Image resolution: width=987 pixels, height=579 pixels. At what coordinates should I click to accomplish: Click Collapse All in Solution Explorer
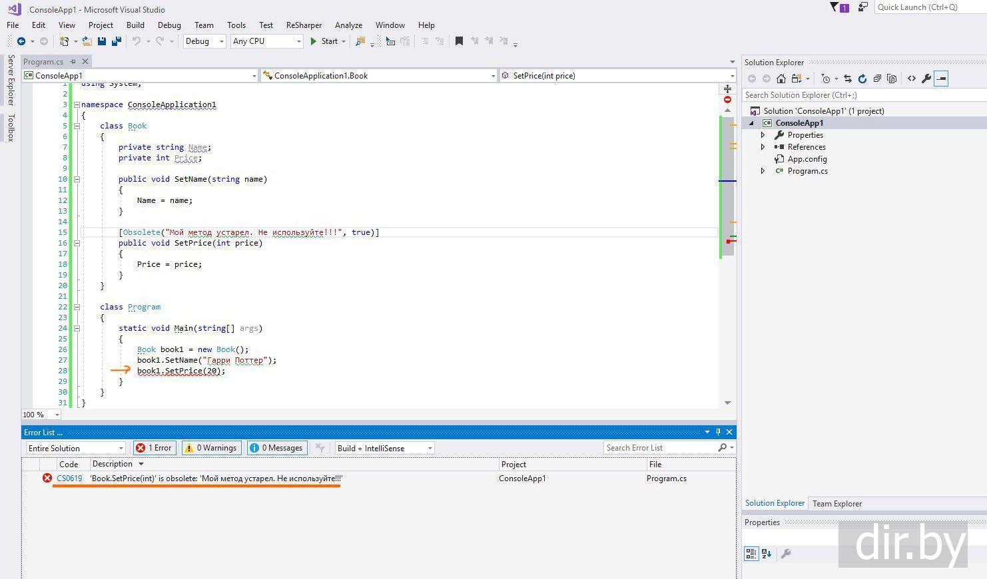click(x=877, y=79)
